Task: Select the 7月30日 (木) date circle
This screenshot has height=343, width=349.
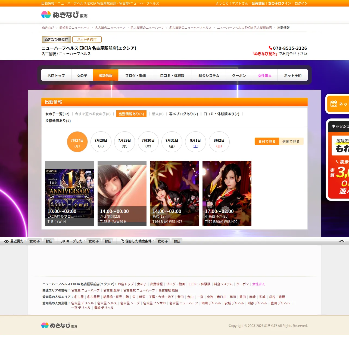Action: click(148, 142)
